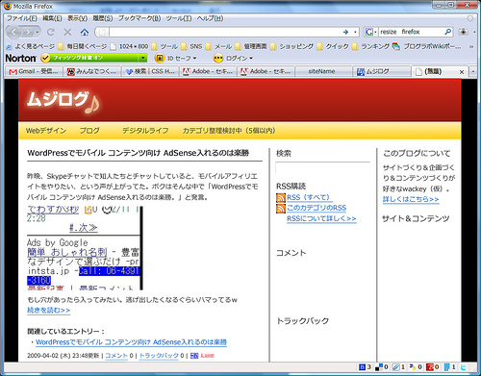The height and width of the screenshot is (376, 481).
Task: Click the red status bar add-on icon
Action: 429,367
